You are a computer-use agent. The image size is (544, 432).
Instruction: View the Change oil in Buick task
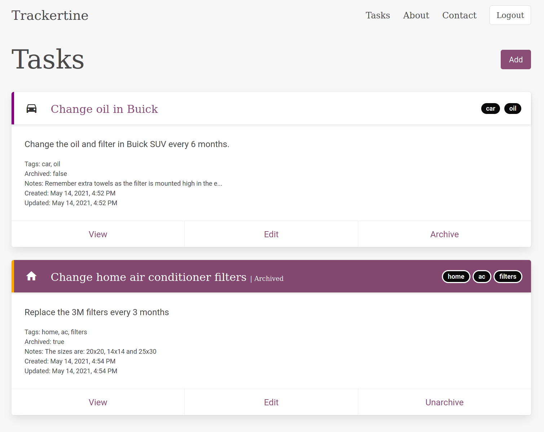pyautogui.click(x=98, y=234)
